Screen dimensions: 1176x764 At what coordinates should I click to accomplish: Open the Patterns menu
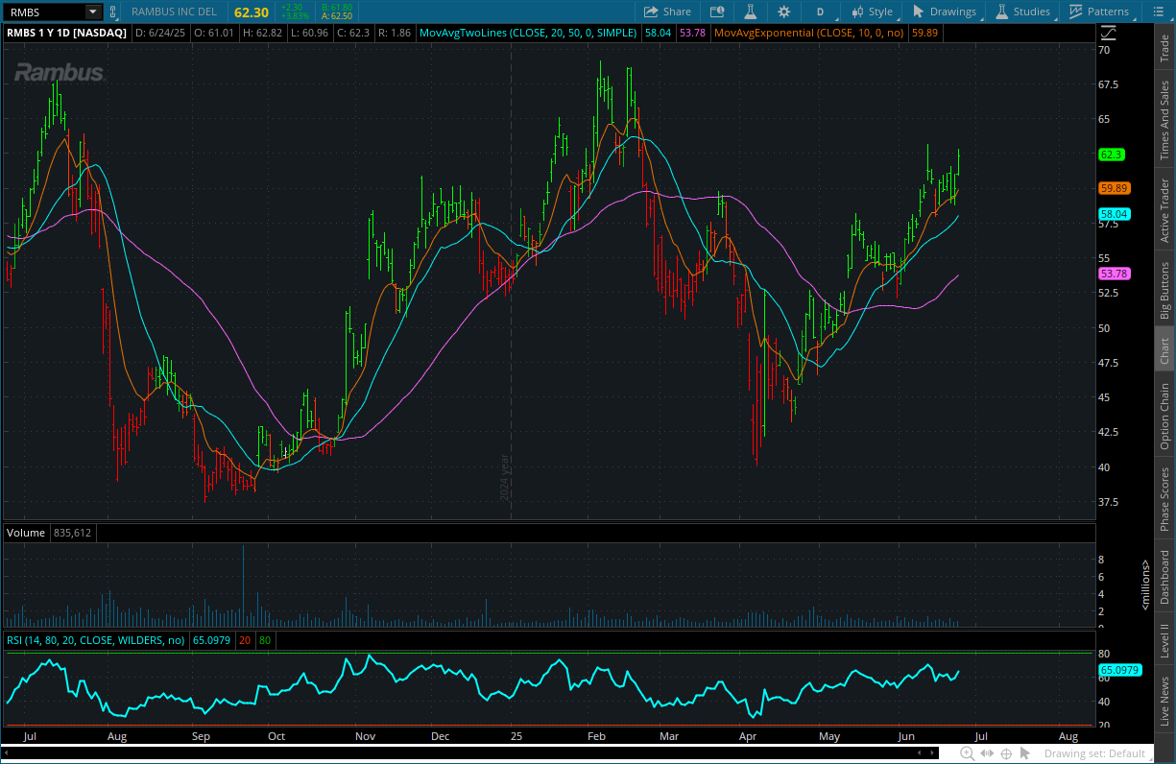(1100, 12)
